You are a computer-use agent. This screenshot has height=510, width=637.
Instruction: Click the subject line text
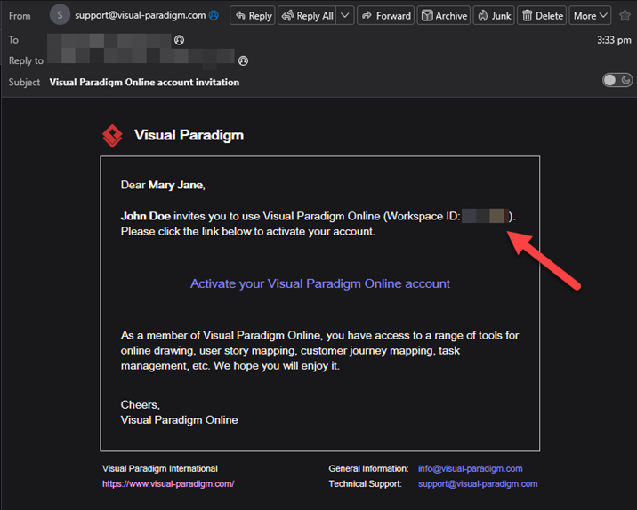point(144,82)
